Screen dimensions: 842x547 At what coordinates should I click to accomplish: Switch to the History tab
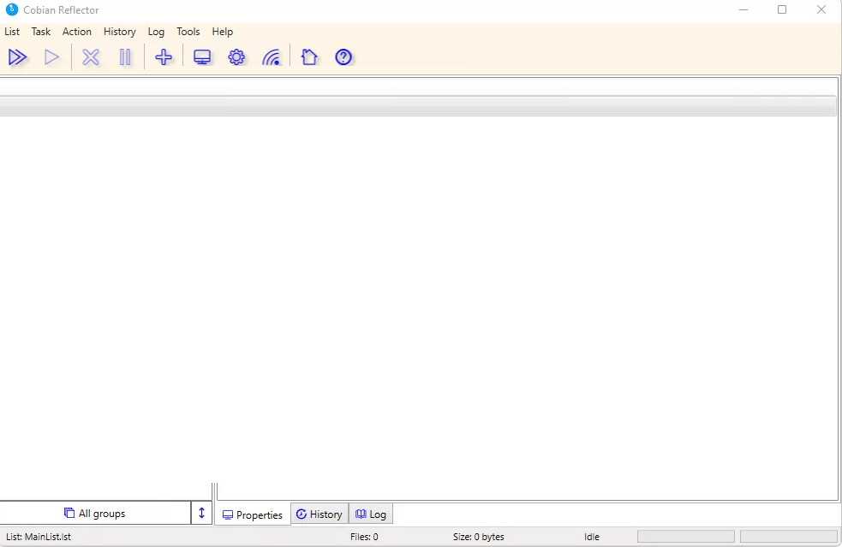pyautogui.click(x=319, y=514)
